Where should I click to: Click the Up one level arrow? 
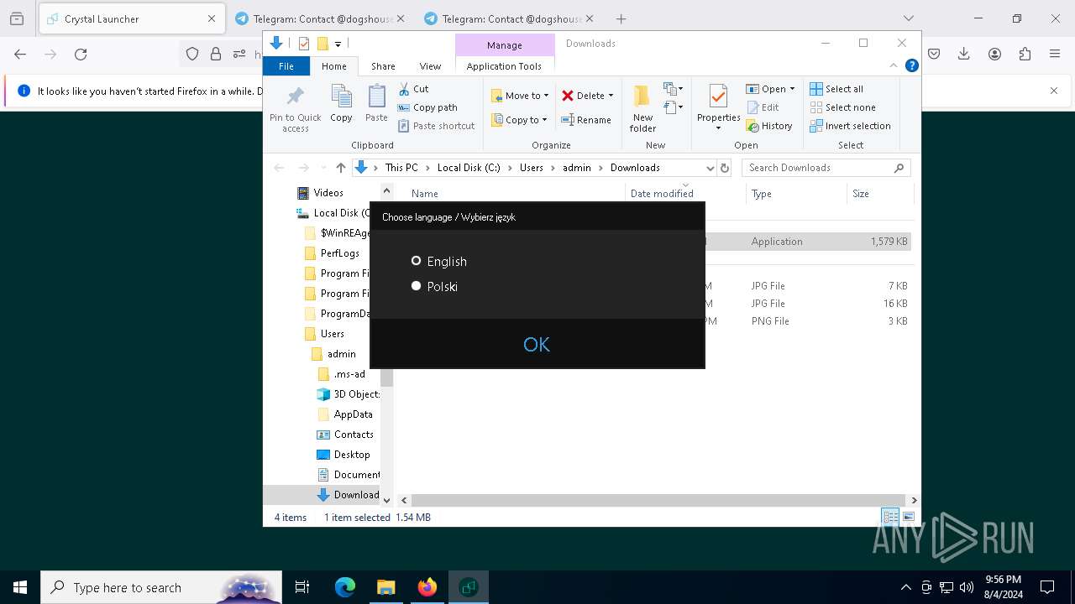(x=340, y=168)
